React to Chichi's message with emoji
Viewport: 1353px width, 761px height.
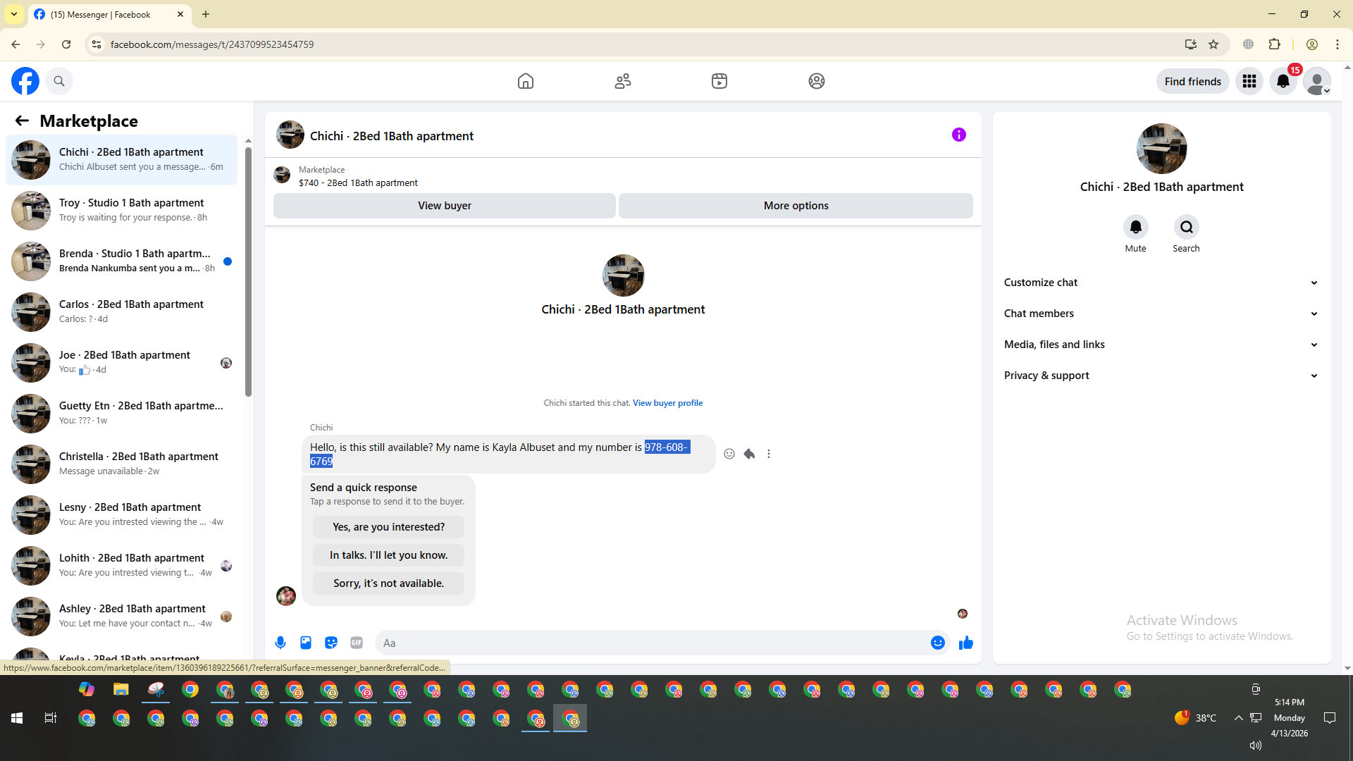[729, 454]
